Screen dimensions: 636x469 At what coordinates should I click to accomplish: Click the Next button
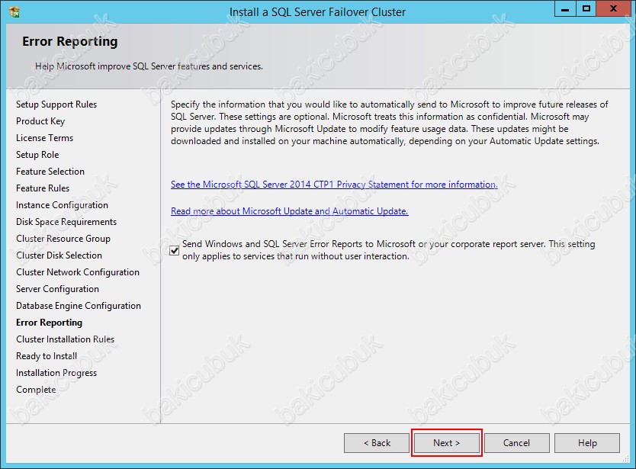[446, 442]
